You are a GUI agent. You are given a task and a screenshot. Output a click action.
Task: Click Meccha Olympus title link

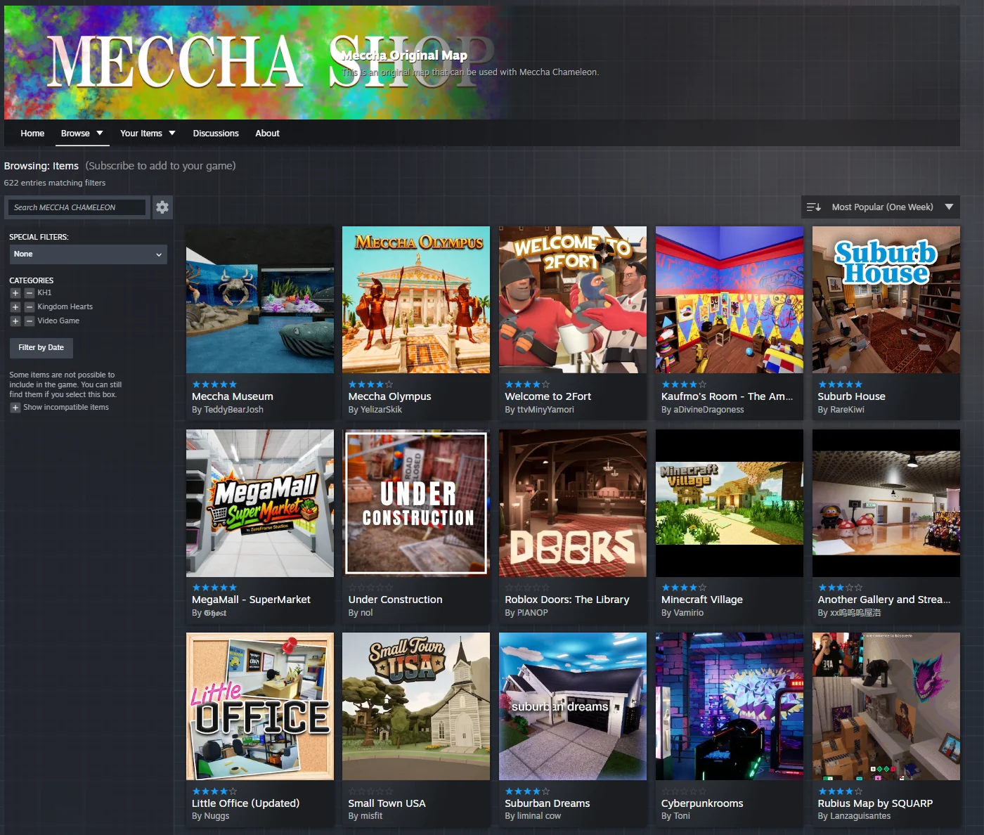tap(390, 396)
